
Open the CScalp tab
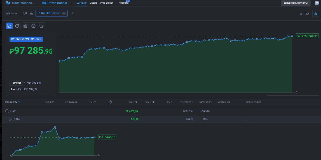tap(93, 3)
